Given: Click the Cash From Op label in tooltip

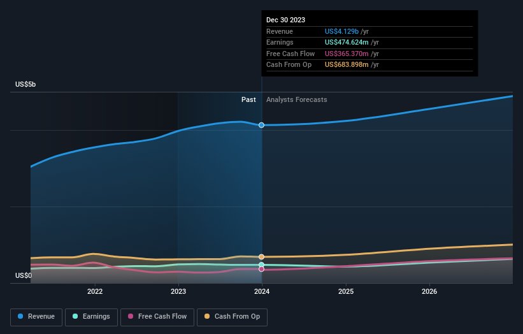Looking at the screenshot, I should coord(289,65).
